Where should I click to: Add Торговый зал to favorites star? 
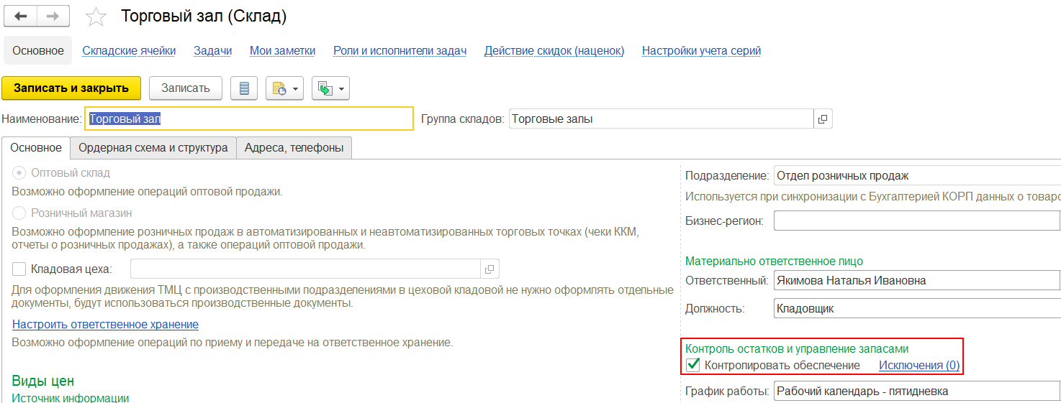(96, 17)
